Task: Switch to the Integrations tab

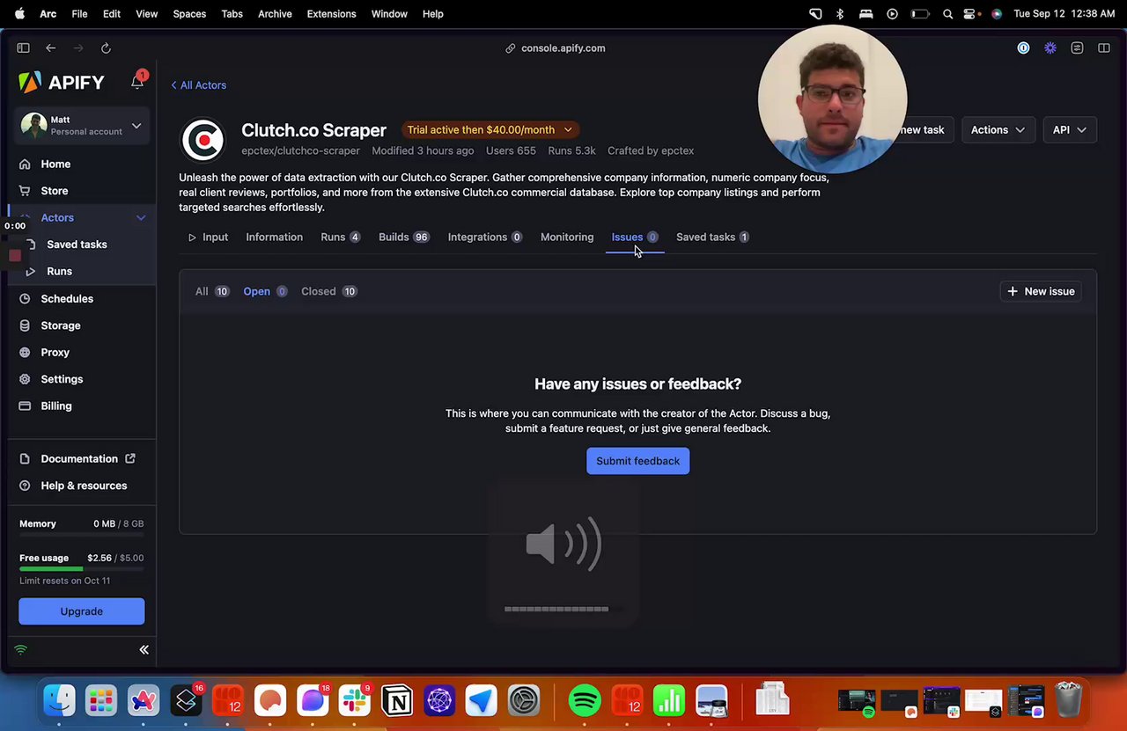Action: pos(485,238)
